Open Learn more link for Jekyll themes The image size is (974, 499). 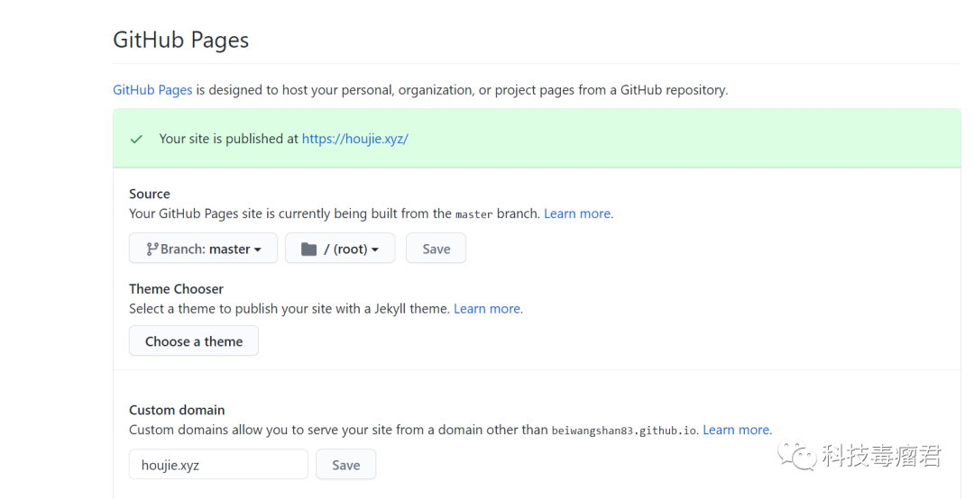click(x=487, y=308)
